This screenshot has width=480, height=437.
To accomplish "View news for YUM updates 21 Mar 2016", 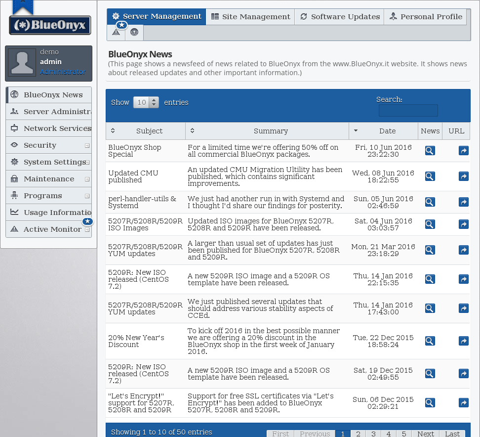I will coord(430,250).
